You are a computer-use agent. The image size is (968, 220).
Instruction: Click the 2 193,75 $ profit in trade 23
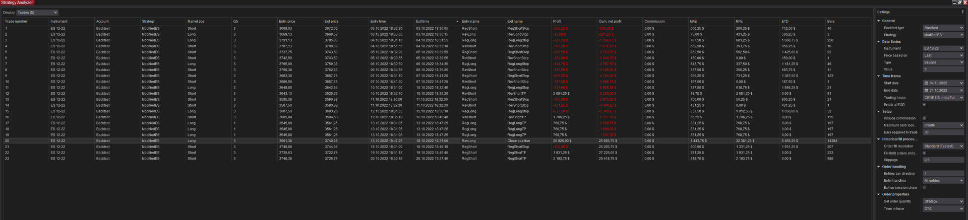(x=561, y=159)
